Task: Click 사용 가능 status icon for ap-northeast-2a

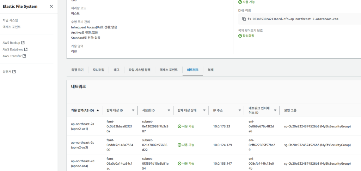Action: coord(179,126)
